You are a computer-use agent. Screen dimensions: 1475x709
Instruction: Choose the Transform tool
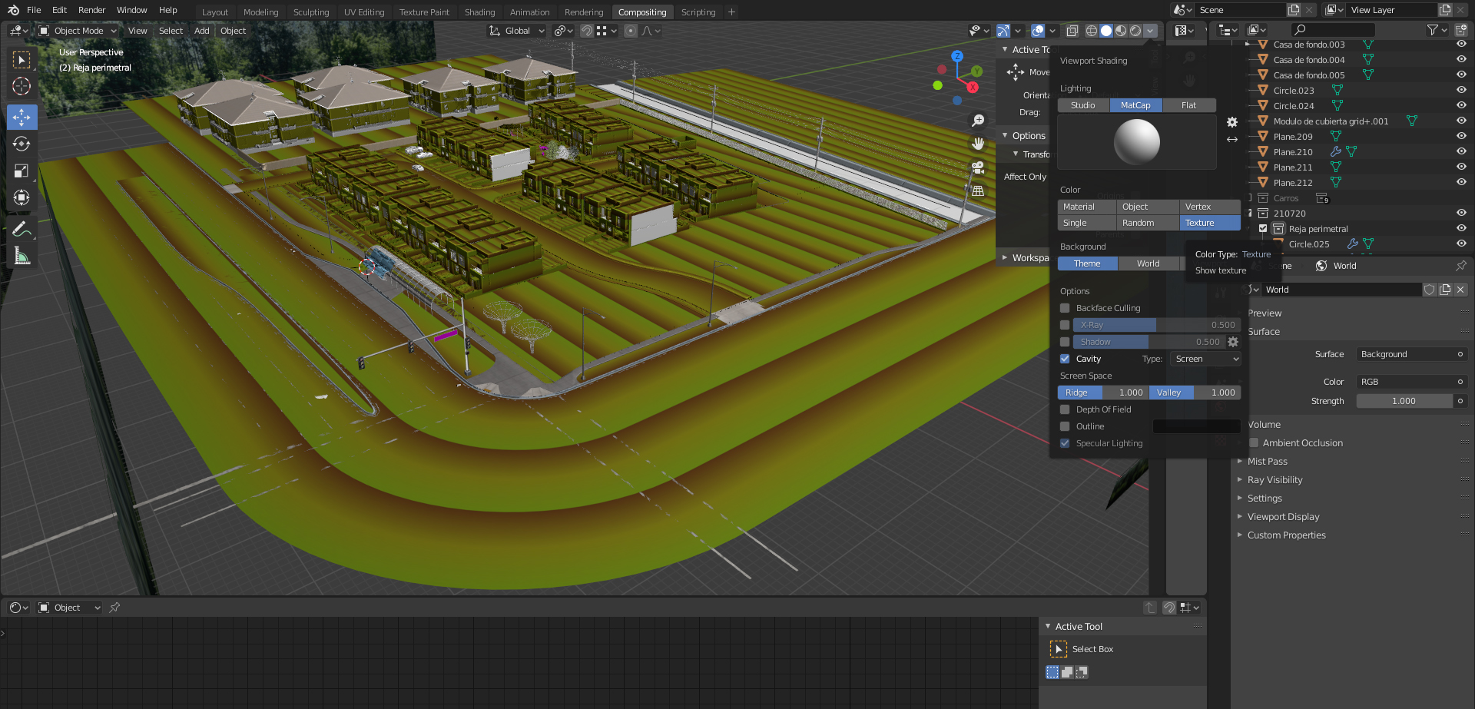pos(22,197)
